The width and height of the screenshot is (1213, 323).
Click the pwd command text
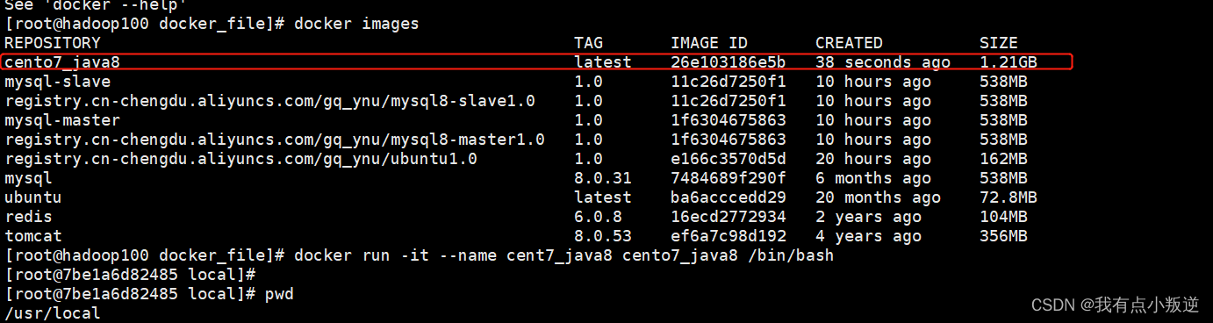pyautogui.click(x=279, y=295)
